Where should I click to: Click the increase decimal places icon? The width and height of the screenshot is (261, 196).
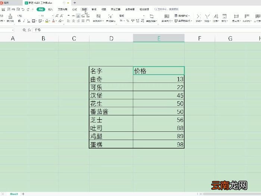(x=138, y=21)
